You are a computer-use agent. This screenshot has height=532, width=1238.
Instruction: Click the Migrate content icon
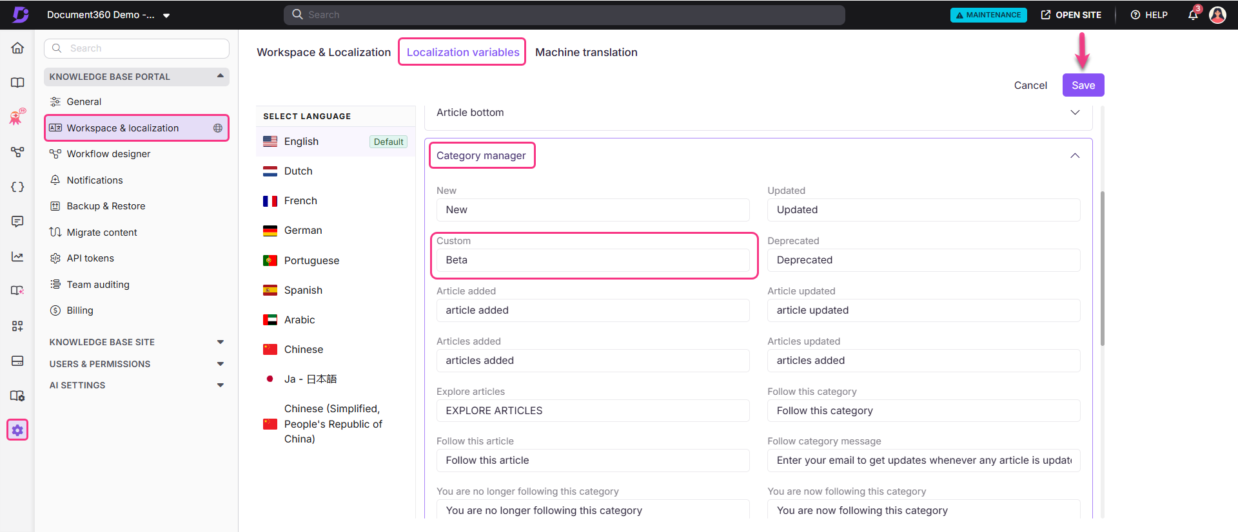pyautogui.click(x=55, y=232)
